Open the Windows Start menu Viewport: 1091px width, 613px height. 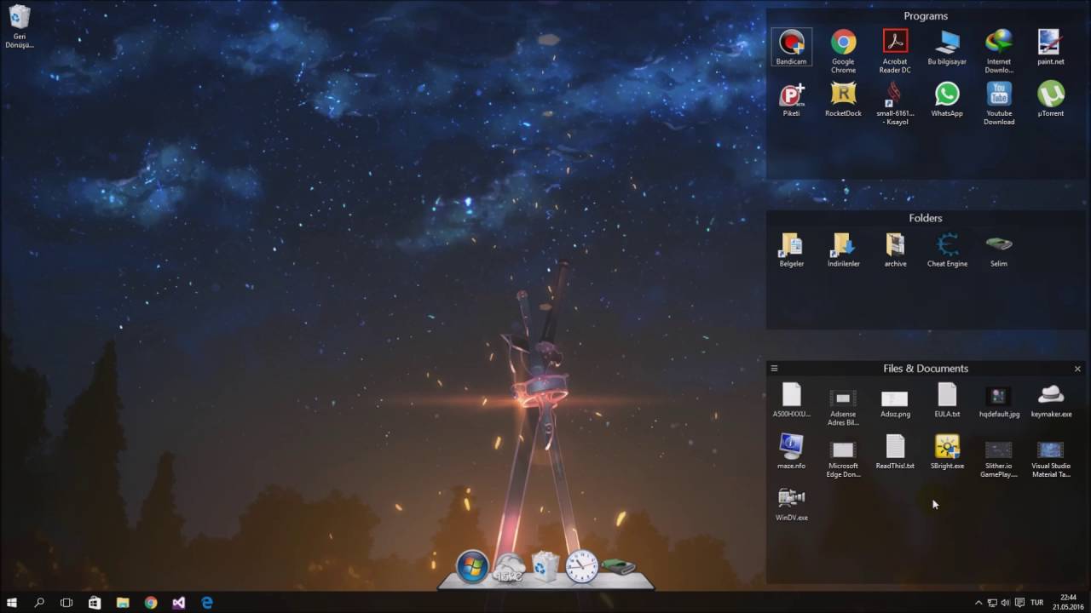[x=12, y=602]
